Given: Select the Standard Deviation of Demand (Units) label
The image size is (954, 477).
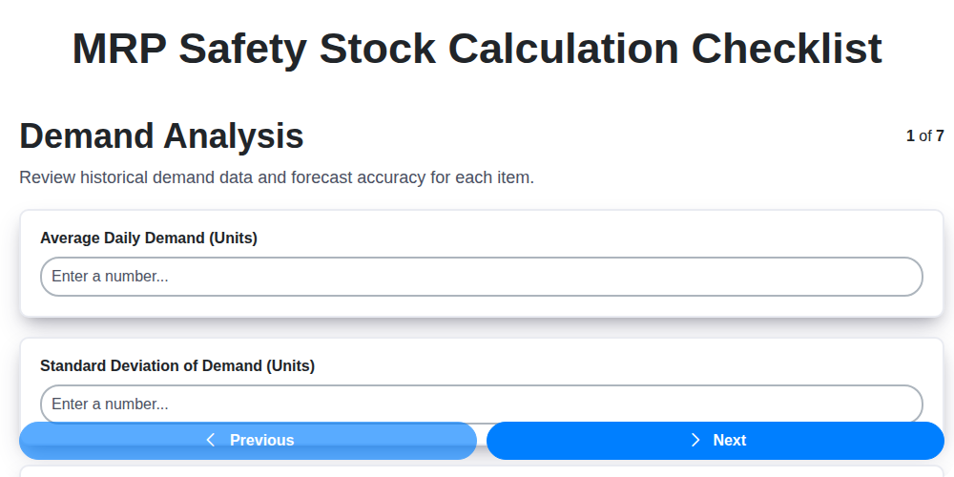Looking at the screenshot, I should pyautogui.click(x=177, y=365).
